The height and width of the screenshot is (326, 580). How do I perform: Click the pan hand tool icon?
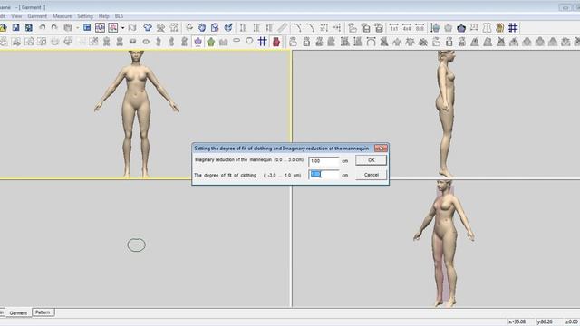(x=201, y=28)
